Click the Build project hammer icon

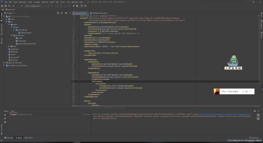pyautogui.click(x=22, y=6)
